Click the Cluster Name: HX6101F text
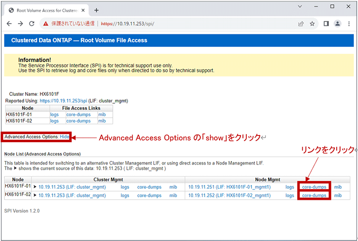This screenshot has height=241, width=358. (x=34, y=94)
